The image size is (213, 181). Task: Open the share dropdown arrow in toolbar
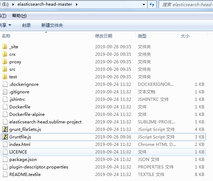[10, 25]
